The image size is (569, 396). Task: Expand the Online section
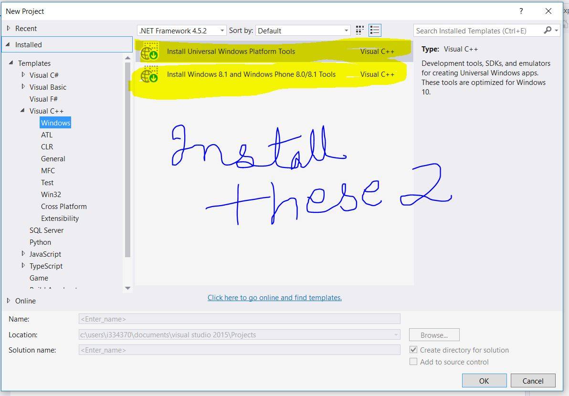(9, 301)
